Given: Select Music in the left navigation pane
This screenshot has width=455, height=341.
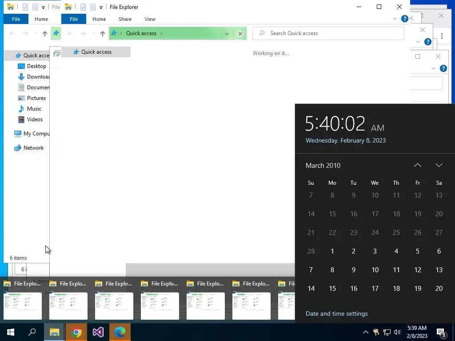Looking at the screenshot, I should (x=34, y=109).
